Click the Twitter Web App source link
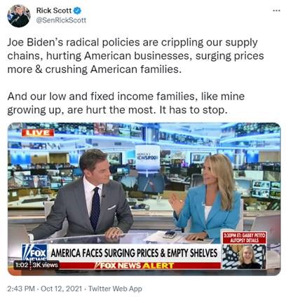The image size is (286, 297). [115, 289]
